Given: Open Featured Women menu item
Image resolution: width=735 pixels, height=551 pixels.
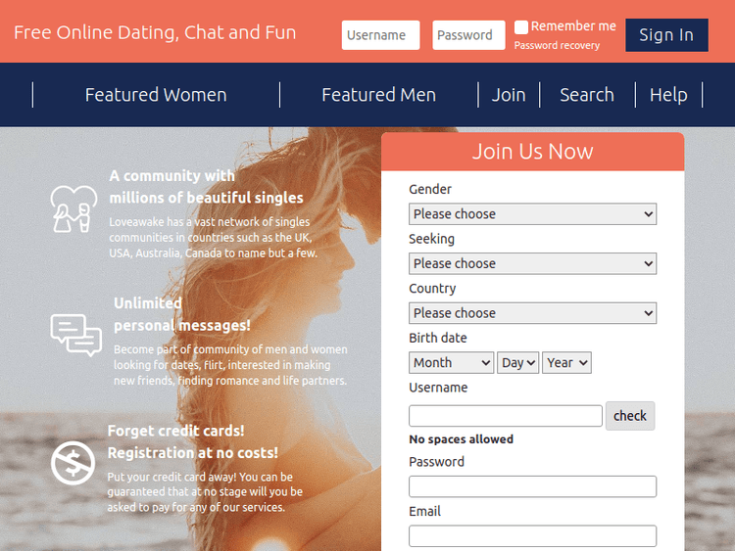Looking at the screenshot, I should 156,95.
